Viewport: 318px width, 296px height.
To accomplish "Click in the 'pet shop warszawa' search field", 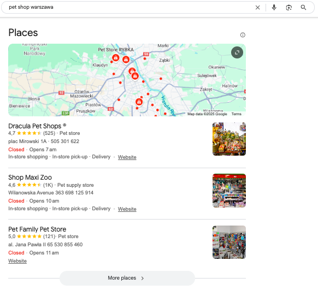I will [x=130, y=7].
